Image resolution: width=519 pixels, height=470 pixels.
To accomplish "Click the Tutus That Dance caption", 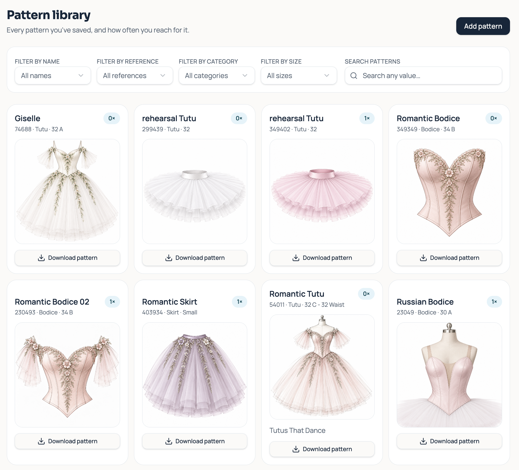I will coord(297,430).
